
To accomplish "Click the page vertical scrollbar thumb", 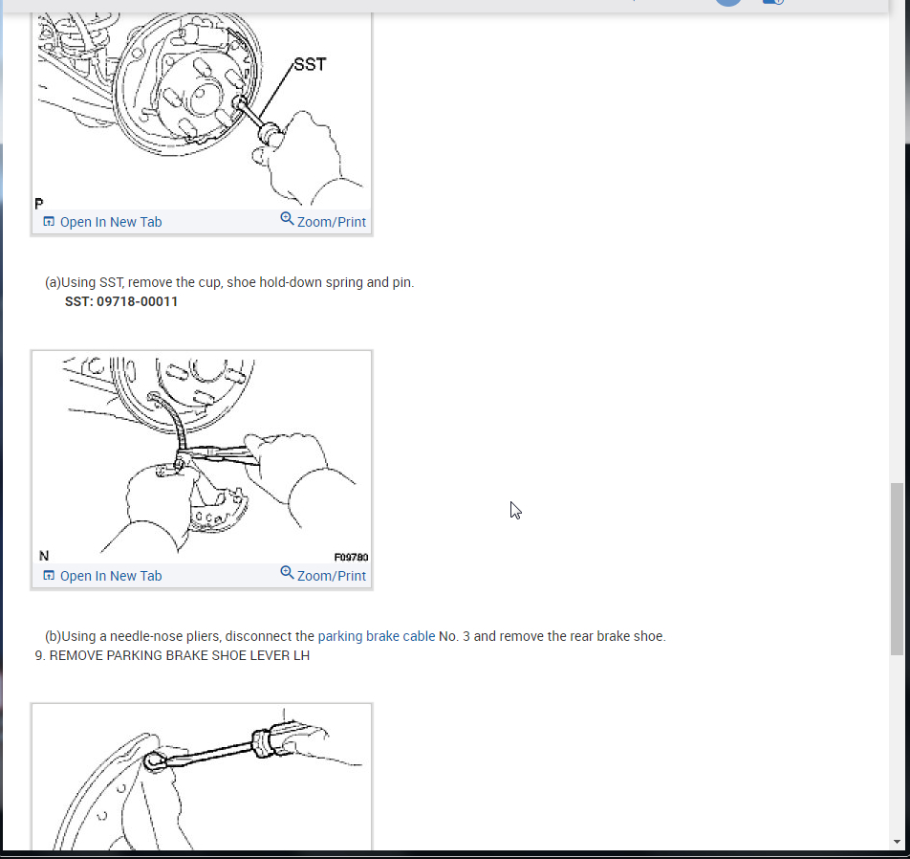I will pyautogui.click(x=898, y=568).
